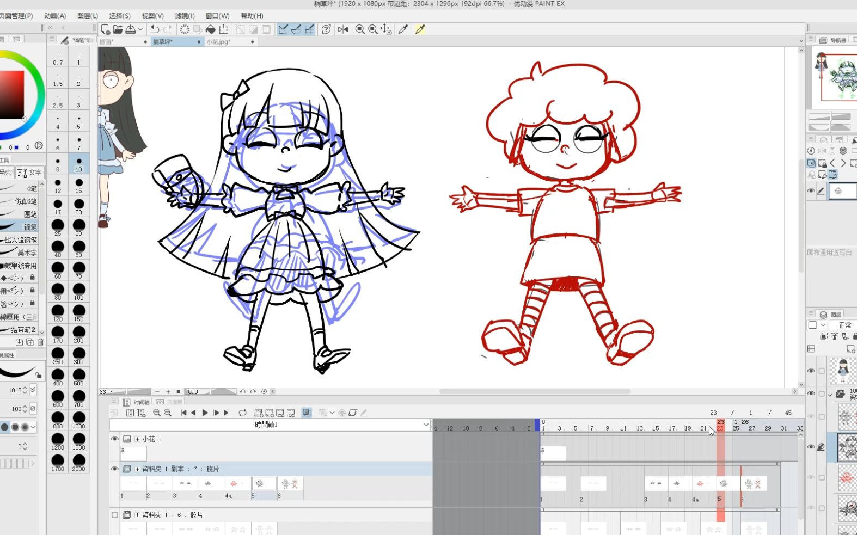This screenshot has height=535, width=857.
Task: Choose brush size 100
Action: [79, 292]
